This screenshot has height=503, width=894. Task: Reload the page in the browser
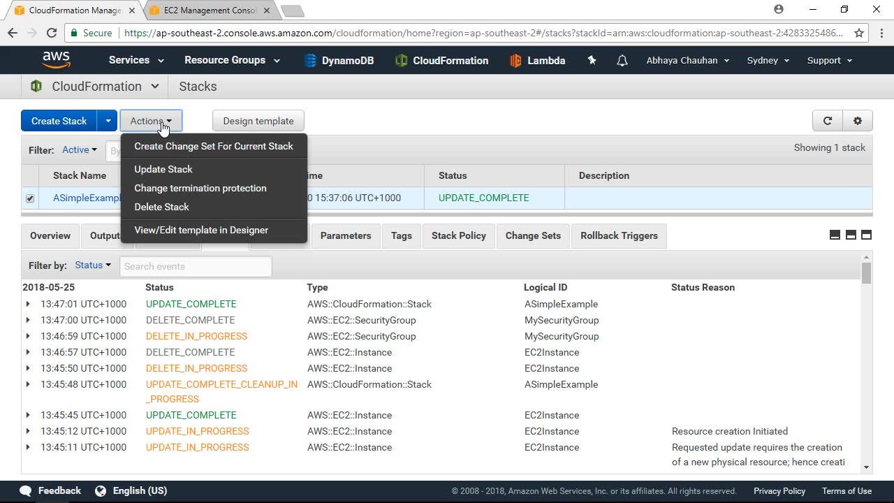pos(52,33)
